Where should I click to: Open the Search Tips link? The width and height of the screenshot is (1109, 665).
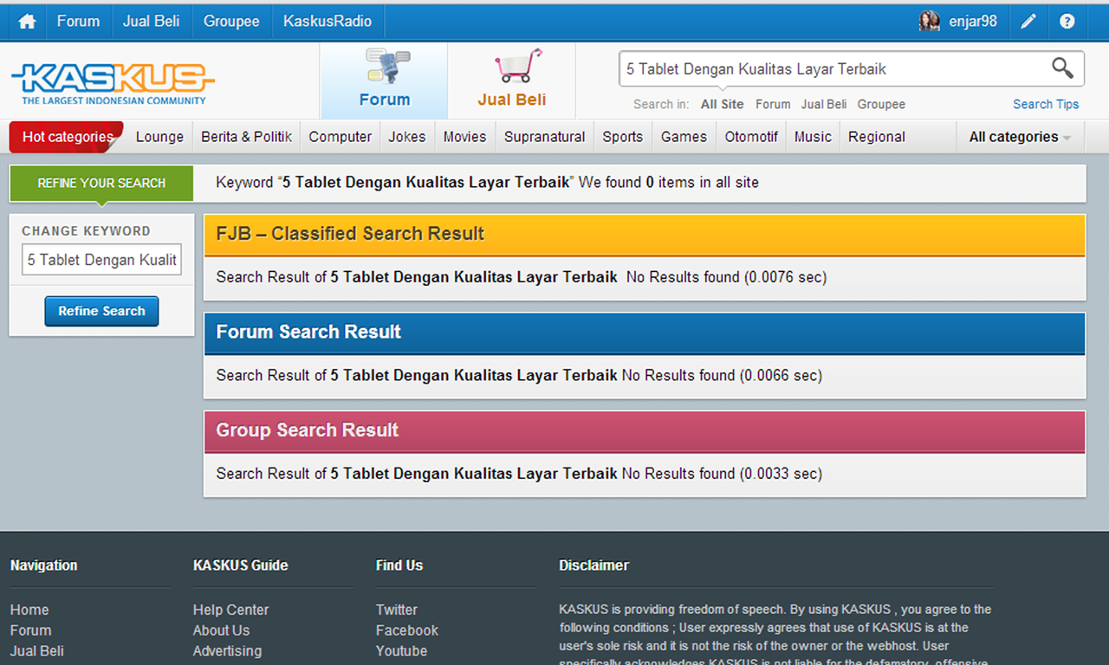point(1046,104)
